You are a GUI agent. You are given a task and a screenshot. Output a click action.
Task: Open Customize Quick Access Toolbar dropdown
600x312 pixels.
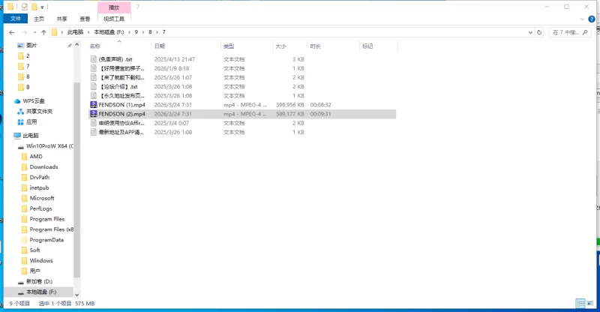point(42,7)
